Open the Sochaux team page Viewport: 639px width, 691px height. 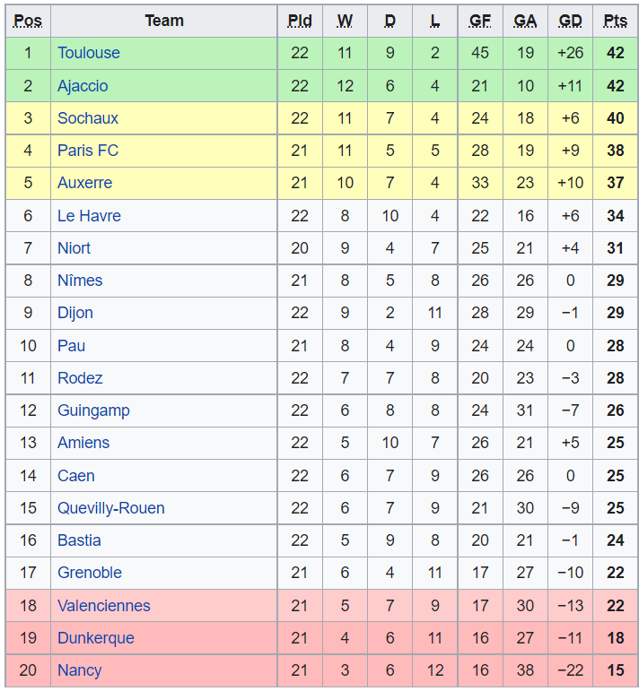click(x=87, y=118)
